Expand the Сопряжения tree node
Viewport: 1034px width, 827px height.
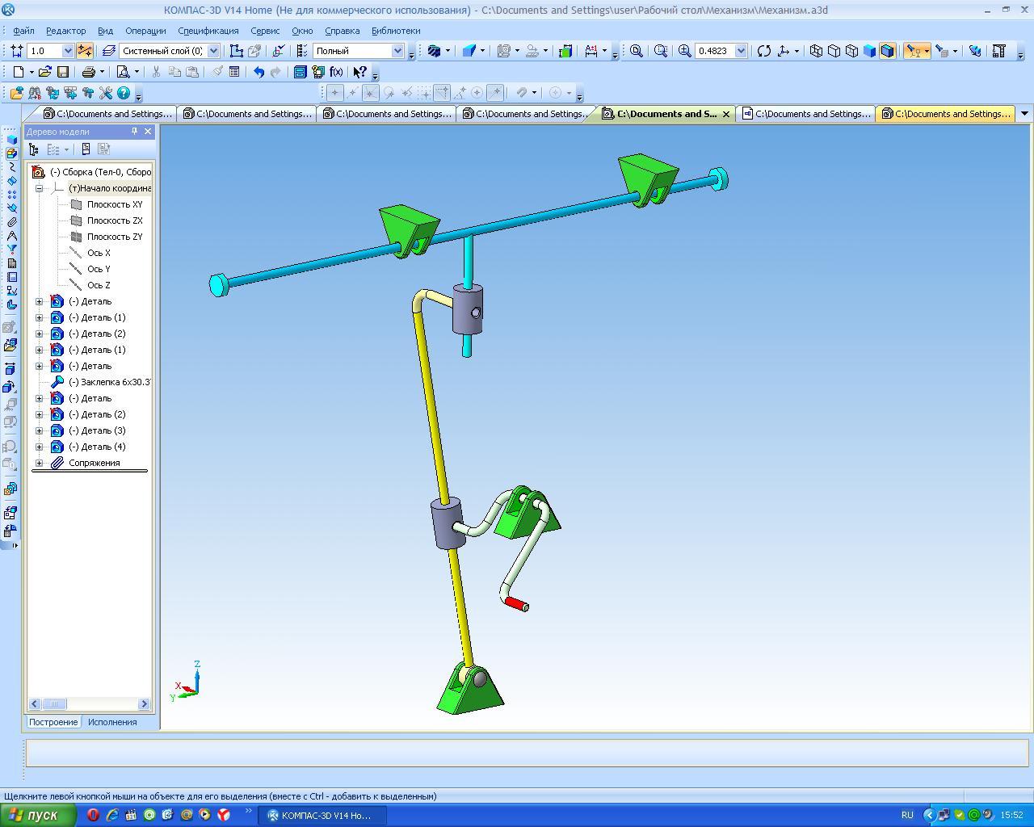click(39, 463)
